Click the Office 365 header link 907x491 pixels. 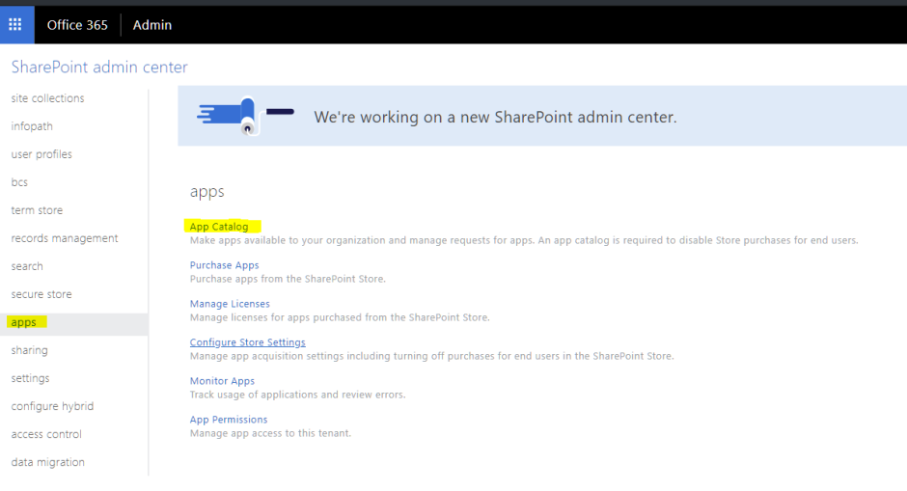coord(77,25)
